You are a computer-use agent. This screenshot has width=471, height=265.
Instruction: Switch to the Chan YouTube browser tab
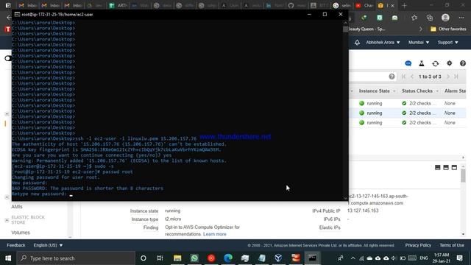pos(365,5)
